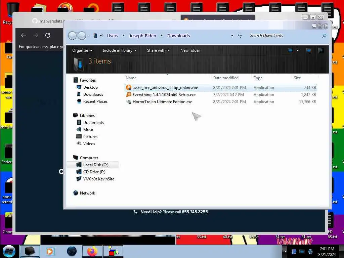Click the avast installer file icon

129,88
